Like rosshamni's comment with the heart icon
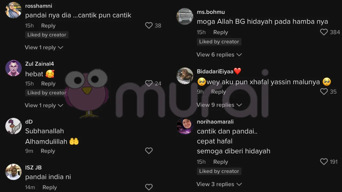The width and height of the screenshot is (342, 192). 149,26
